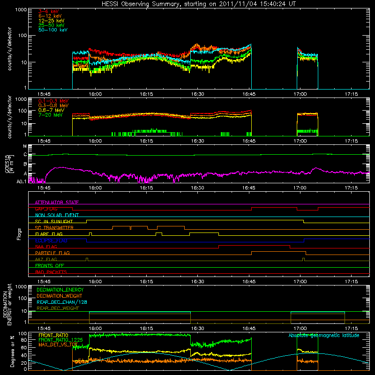This screenshot has width=375, height=375.
Task: Click the HESSI Observing Summary plot title
Action: click(x=199, y=4)
